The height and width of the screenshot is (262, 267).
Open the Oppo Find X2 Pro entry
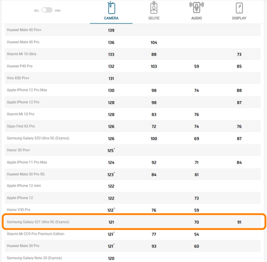[x=21, y=126]
